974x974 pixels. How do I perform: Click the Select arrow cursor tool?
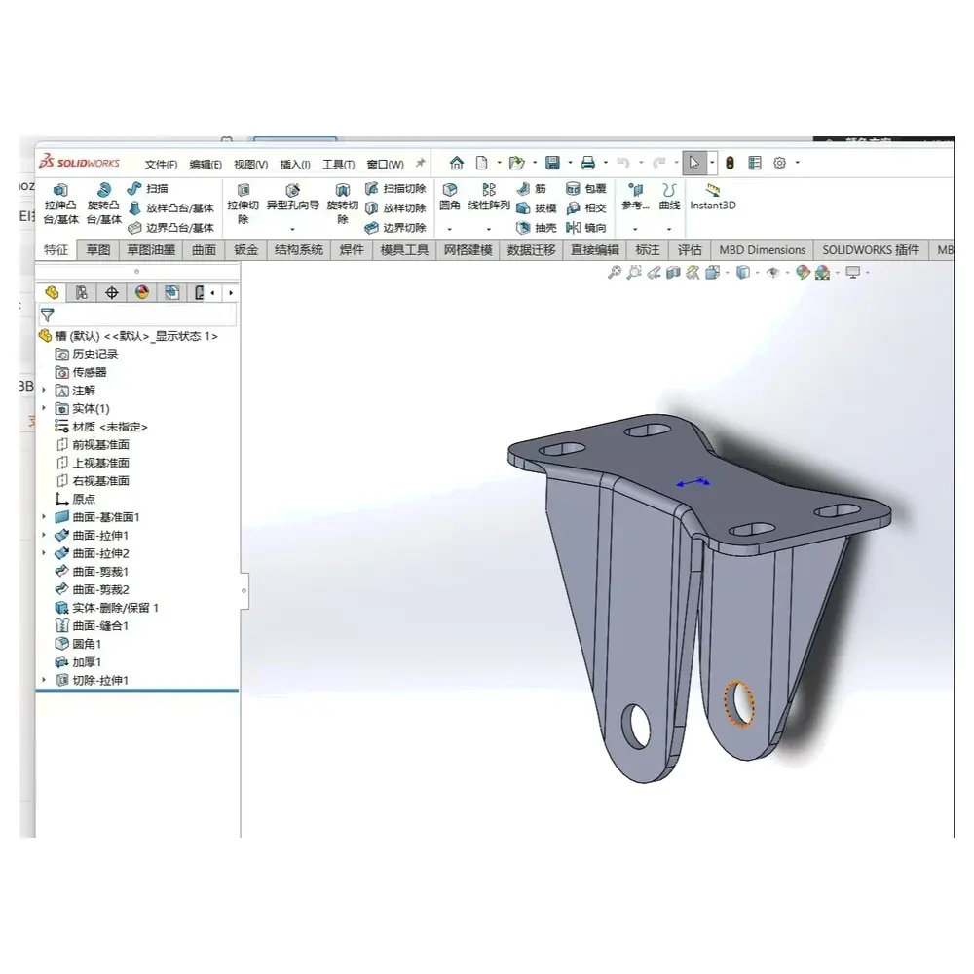pyautogui.click(x=693, y=163)
